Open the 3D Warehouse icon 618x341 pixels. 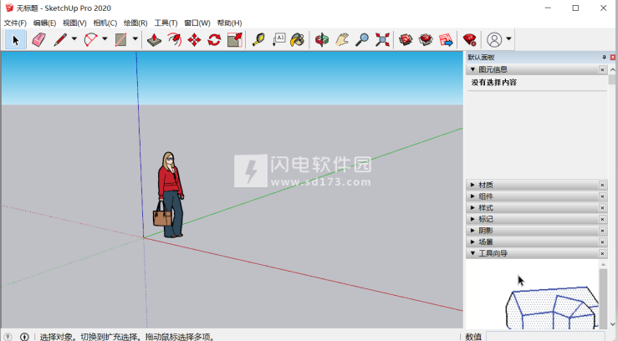coord(406,40)
